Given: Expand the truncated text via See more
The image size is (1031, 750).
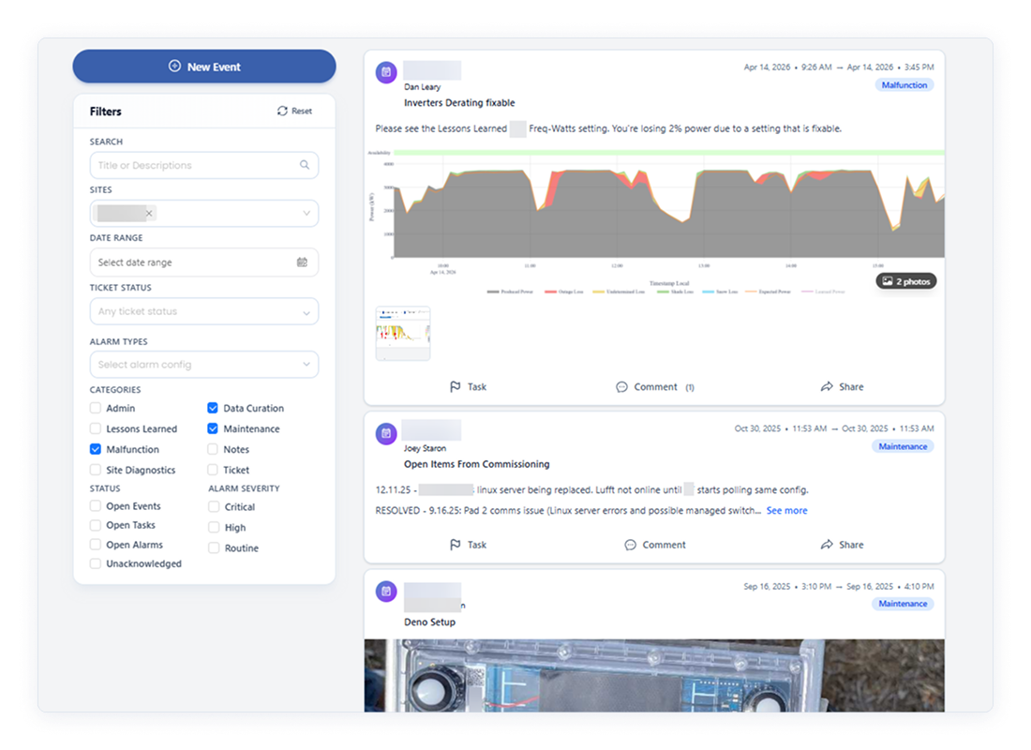Looking at the screenshot, I should coord(786,510).
